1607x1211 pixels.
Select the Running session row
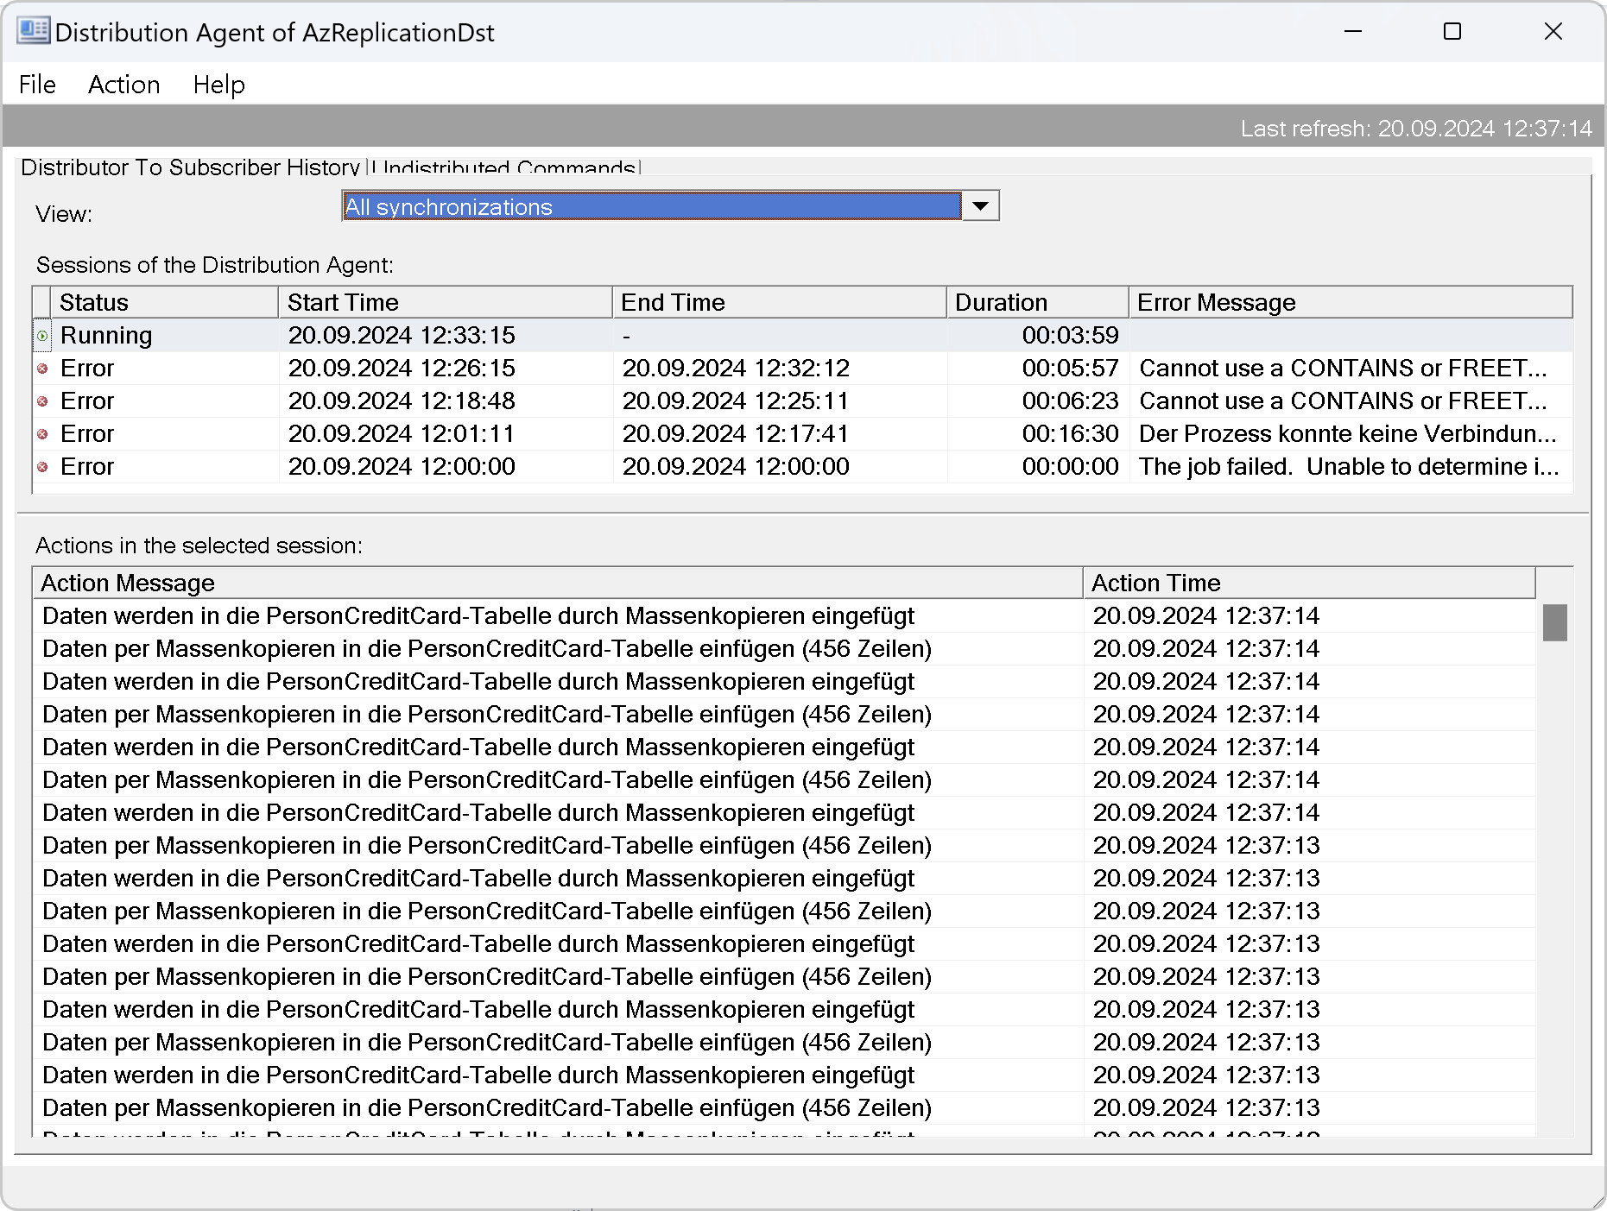coord(803,336)
